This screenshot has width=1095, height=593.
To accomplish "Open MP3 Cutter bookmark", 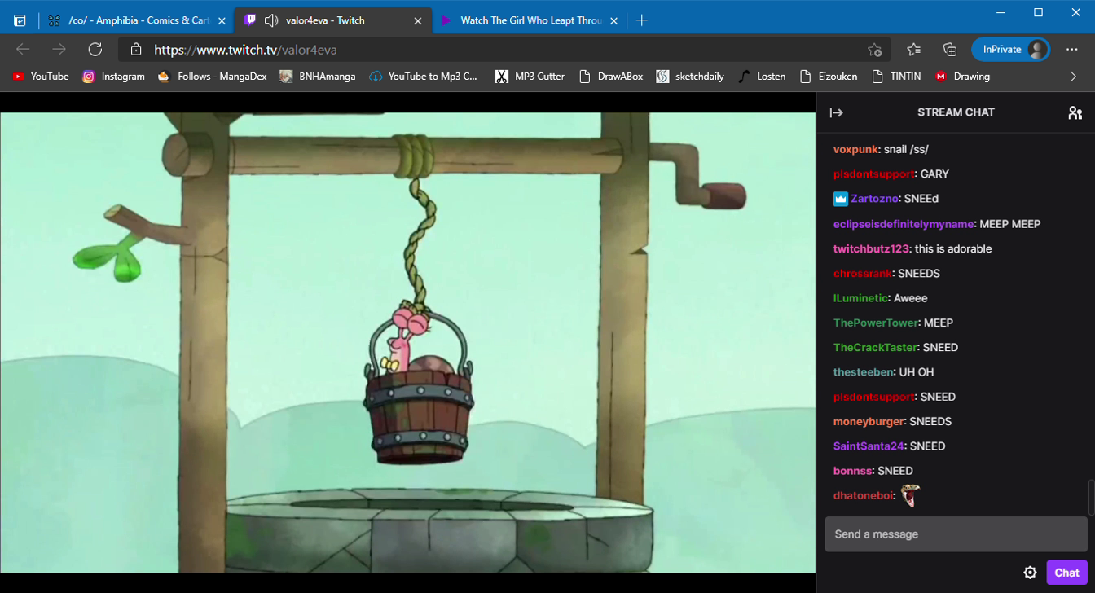I will (530, 77).
